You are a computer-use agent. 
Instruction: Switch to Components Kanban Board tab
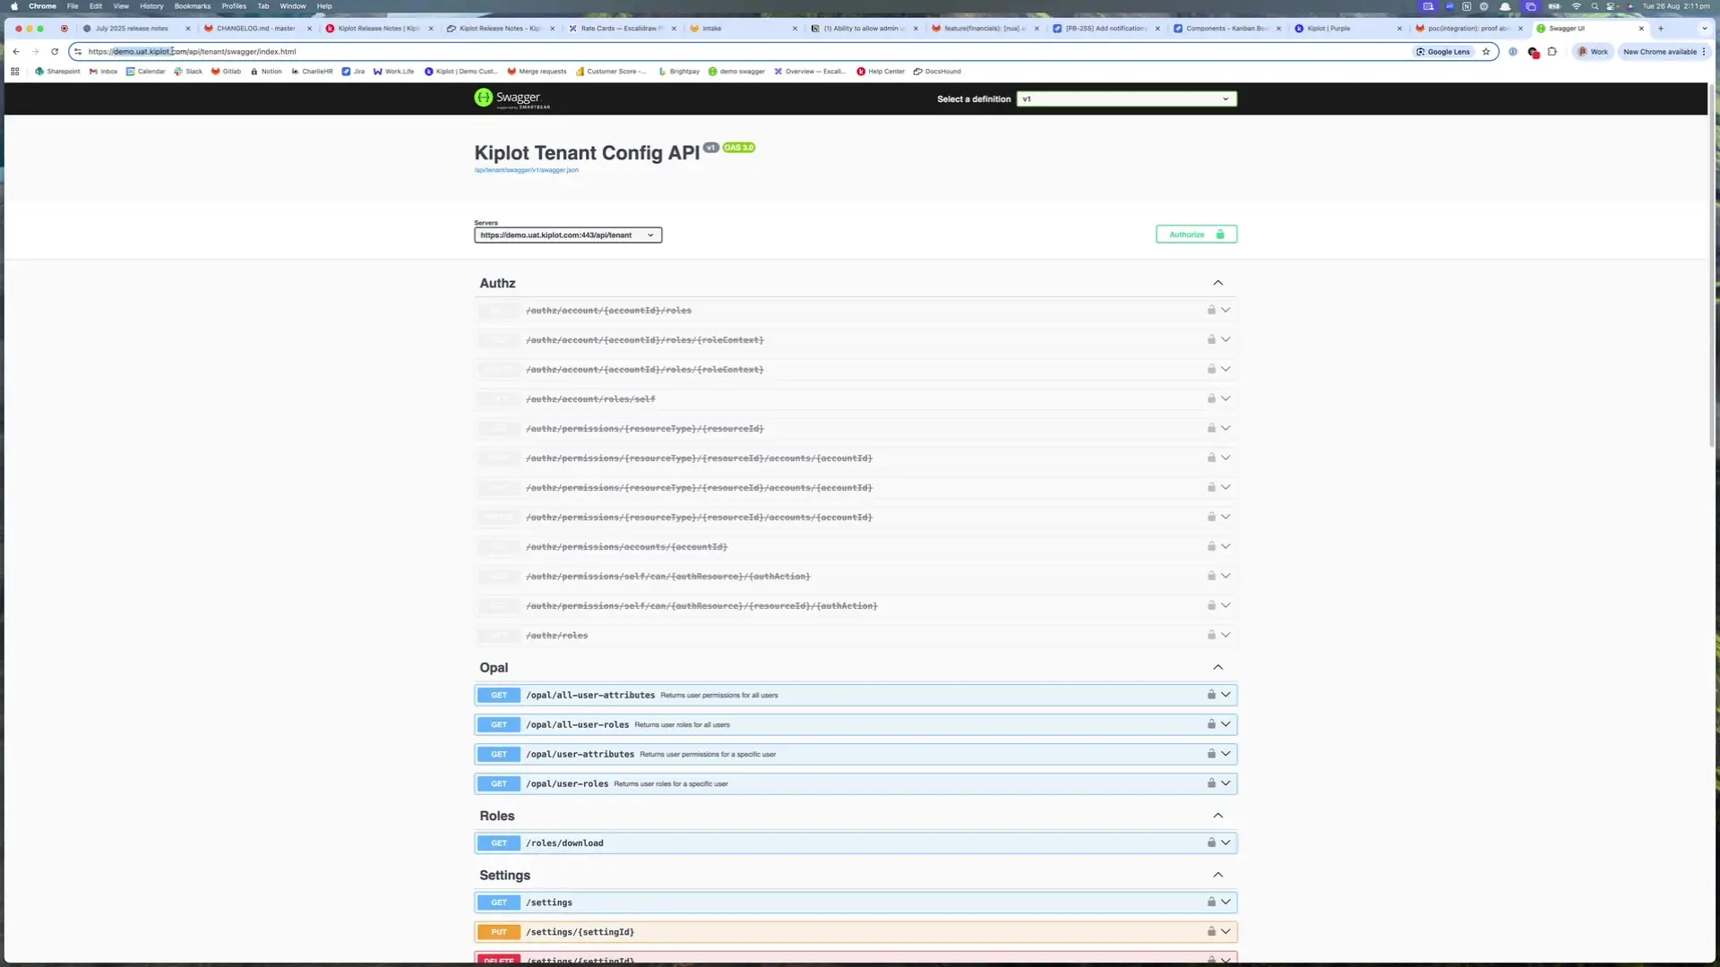[1226, 29]
